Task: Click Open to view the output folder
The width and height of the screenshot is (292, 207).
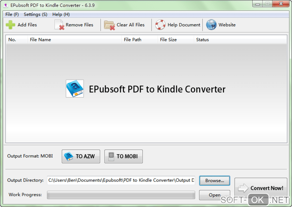Action: click(214, 195)
